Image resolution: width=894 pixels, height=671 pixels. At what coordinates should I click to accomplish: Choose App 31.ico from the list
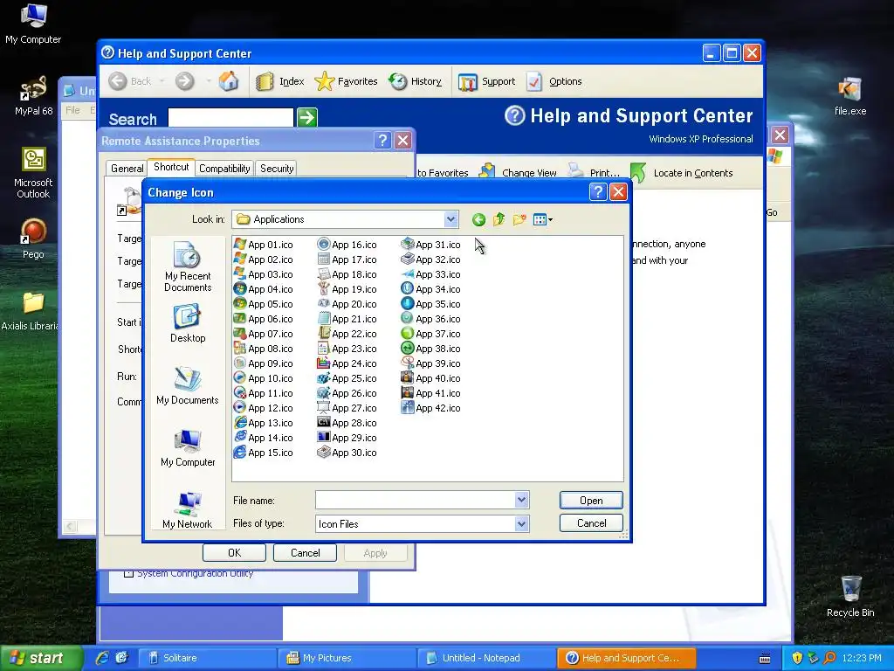coord(431,245)
